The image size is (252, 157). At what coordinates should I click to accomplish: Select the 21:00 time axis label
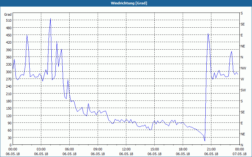point(211,149)
